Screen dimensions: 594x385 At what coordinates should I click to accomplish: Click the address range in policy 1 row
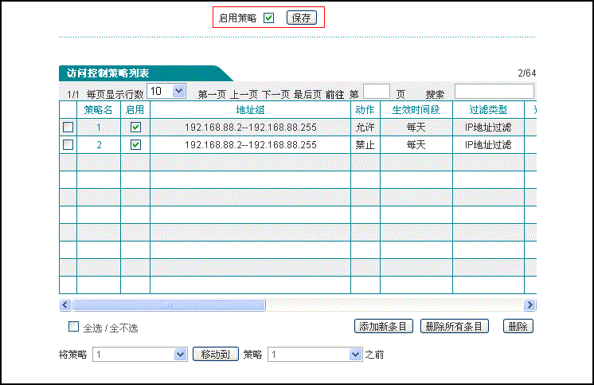tap(250, 127)
